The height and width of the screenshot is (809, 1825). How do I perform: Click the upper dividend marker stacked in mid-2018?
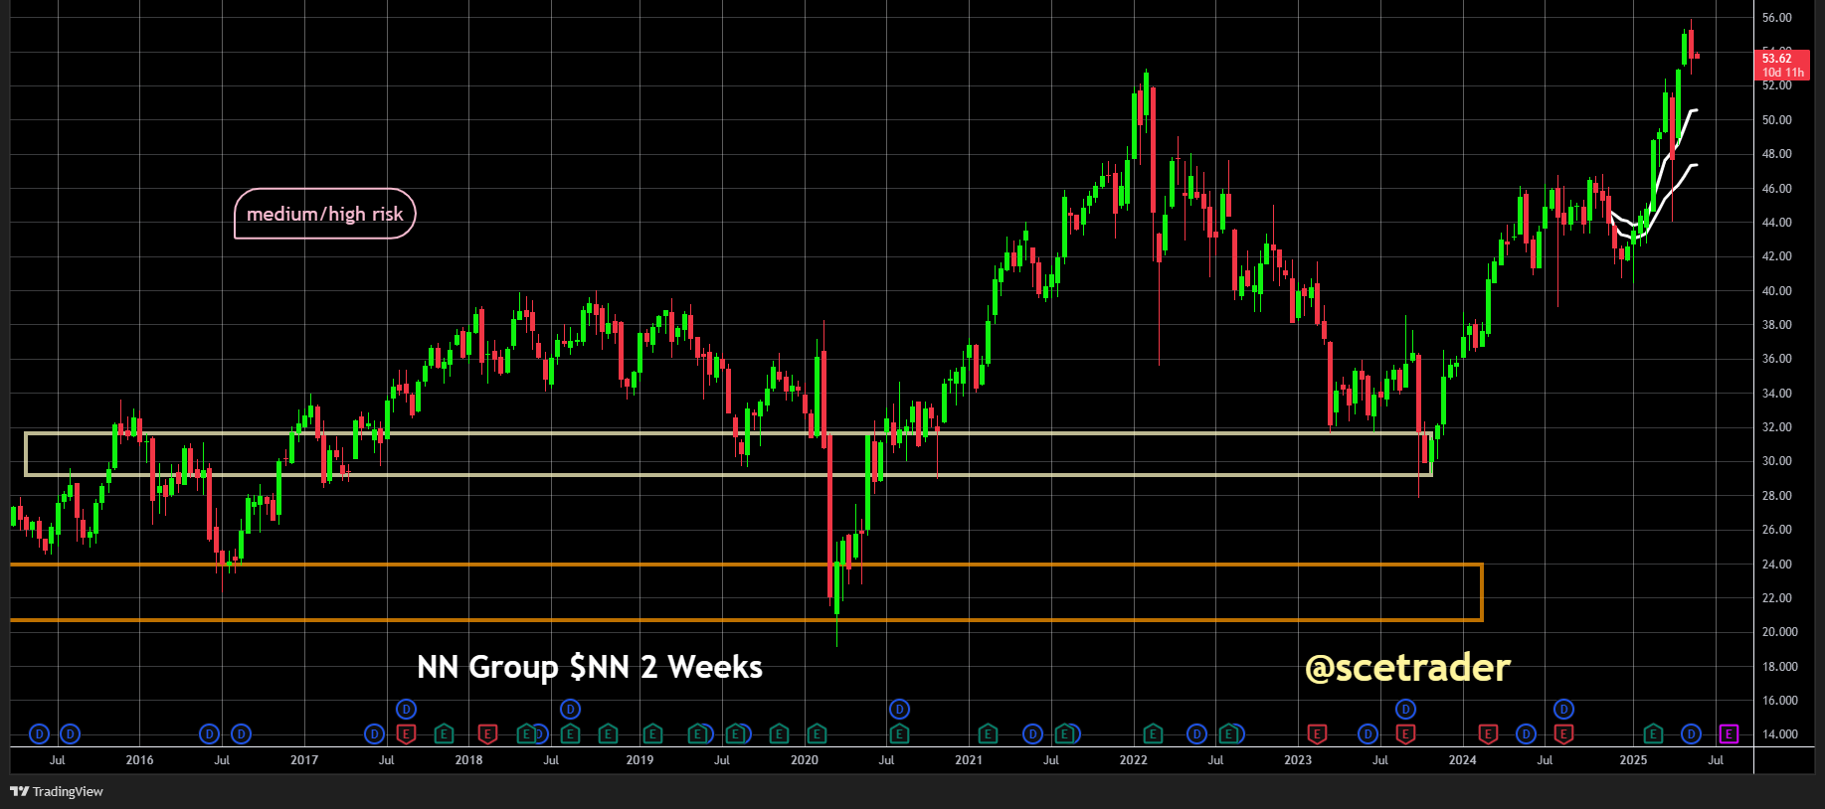570,710
